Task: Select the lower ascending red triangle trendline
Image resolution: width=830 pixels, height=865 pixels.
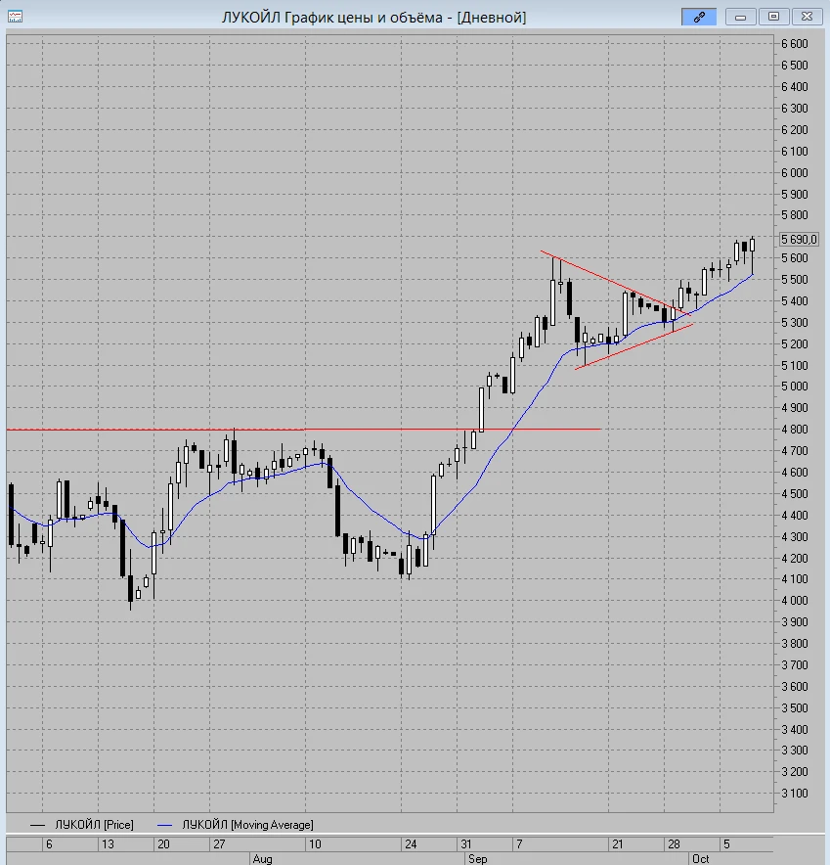Action: pyautogui.click(x=633, y=345)
